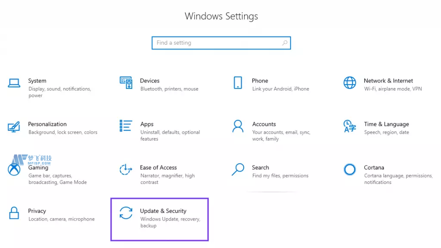
Task: Open Network & Internet settings title
Action: (388, 81)
